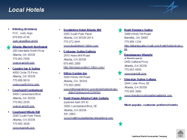Viewport: 187px width, 140px height.
Task: Open the Embassy Suites/Galleria link
Action: click(x=80, y=51)
